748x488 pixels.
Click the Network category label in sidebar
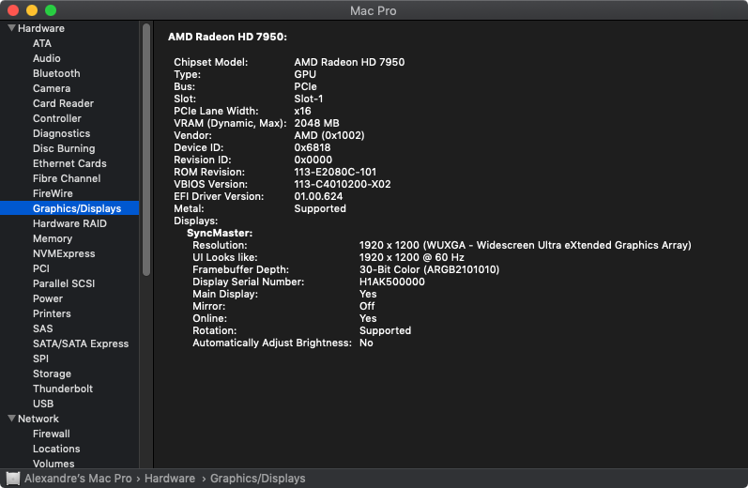click(38, 419)
